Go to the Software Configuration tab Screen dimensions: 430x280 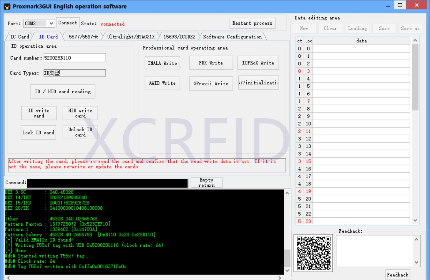tap(232, 37)
